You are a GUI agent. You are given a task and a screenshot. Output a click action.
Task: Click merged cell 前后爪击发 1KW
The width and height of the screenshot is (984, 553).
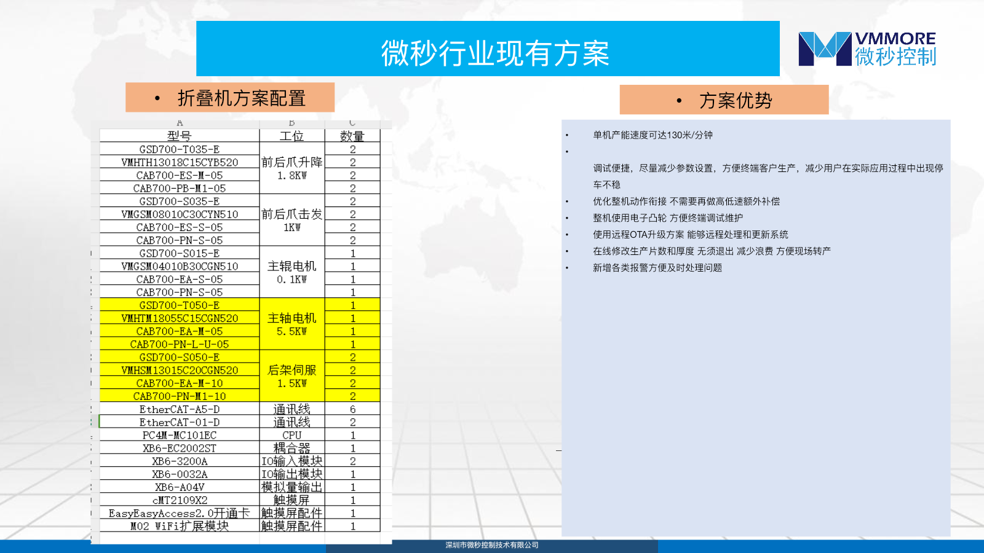[x=292, y=221]
